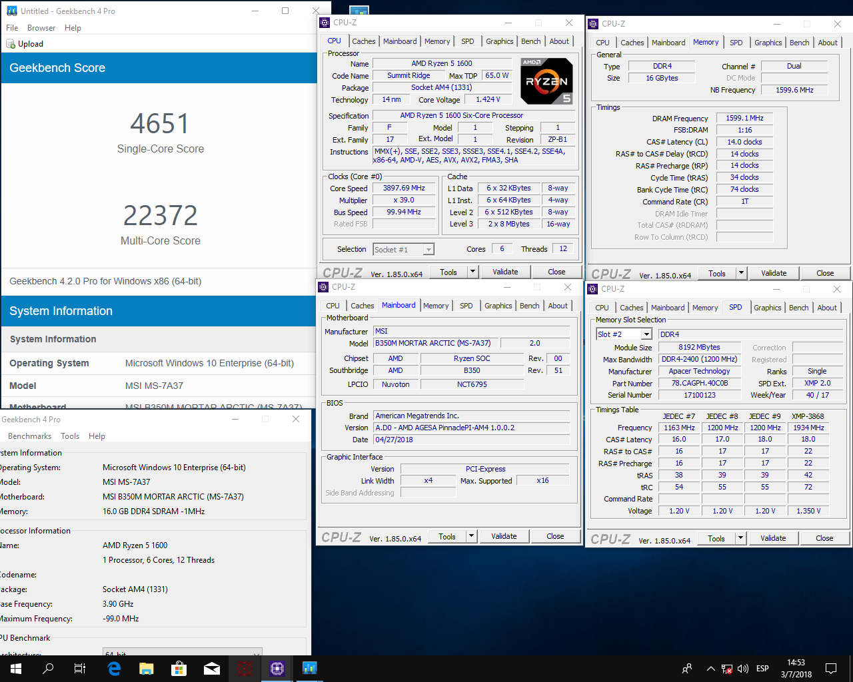Open File Explorer from the taskbar
This screenshot has height=682, width=853.
coord(147,669)
